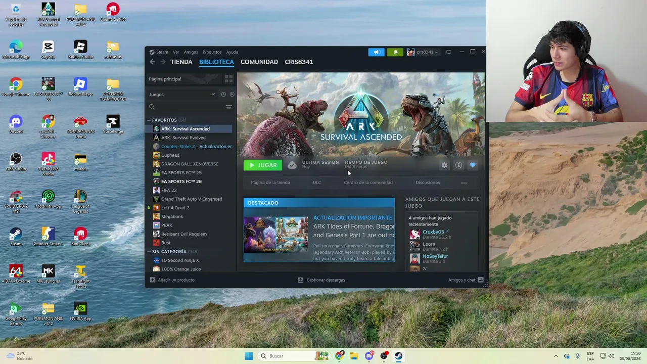Open the Discusiones link
Screen dimensions: 647x364
point(428,183)
